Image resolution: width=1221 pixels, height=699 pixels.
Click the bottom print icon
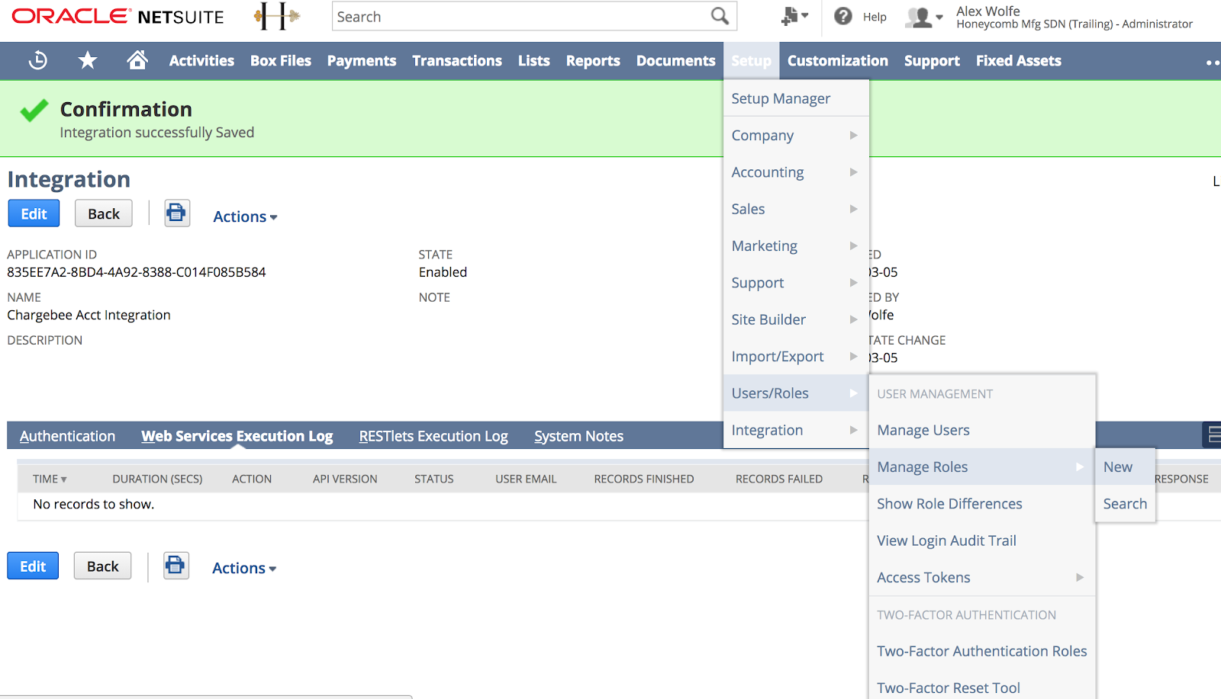coord(176,566)
